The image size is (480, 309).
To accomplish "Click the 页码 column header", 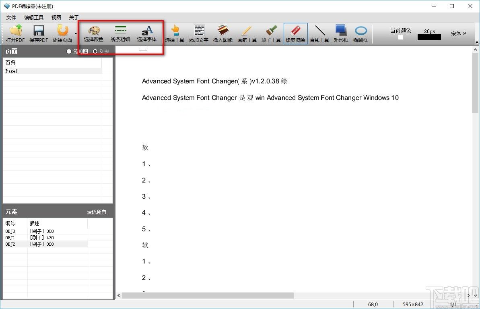I will (52, 62).
